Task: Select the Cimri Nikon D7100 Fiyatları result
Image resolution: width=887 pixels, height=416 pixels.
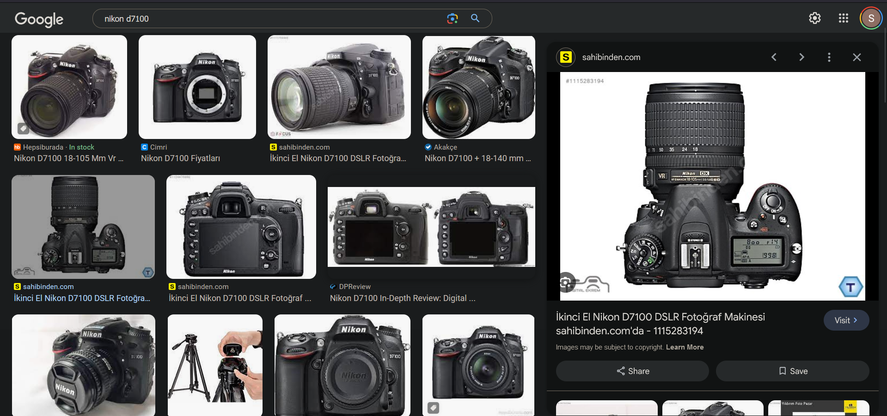Action: tap(180, 158)
